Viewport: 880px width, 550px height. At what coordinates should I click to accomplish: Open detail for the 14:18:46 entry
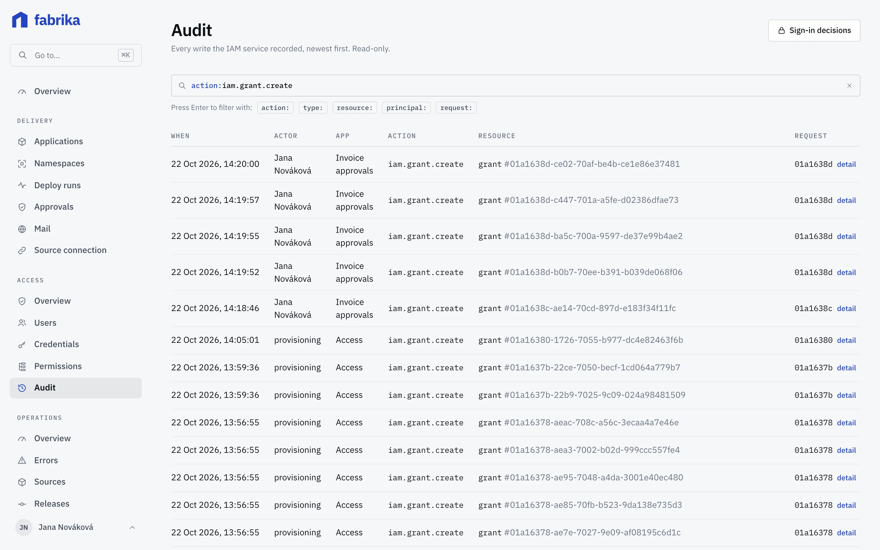[846, 309]
